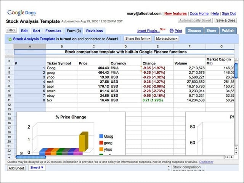244x183 pixels.
Task: Open the Revisions tab
Action: pyautogui.click(x=95, y=31)
